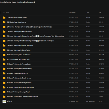The width and height of the screenshot is (109, 109).
Task: Open 09-Guest Training with Sigrid Tasies
Action: pos(19,50)
